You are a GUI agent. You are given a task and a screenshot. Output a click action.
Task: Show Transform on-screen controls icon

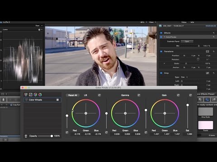[208, 51]
